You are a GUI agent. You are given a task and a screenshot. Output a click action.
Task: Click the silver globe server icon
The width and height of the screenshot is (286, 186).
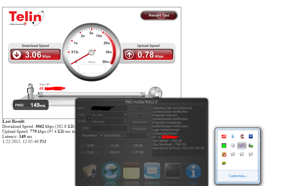[155, 93]
